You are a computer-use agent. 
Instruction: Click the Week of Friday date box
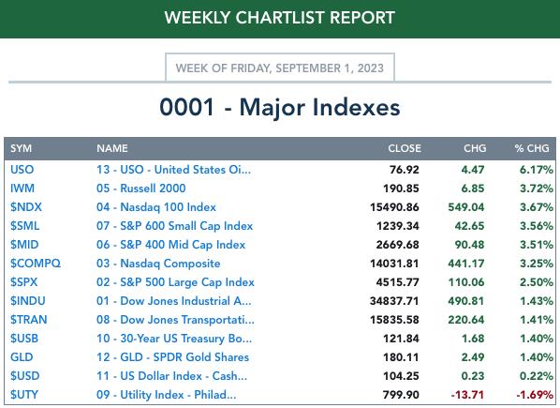pyautogui.click(x=280, y=68)
